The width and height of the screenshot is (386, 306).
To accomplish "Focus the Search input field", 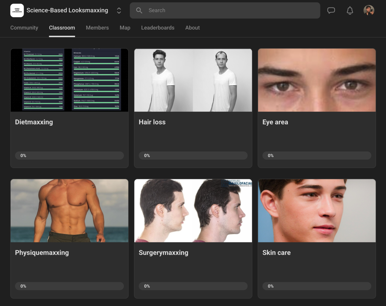I will coord(225,10).
